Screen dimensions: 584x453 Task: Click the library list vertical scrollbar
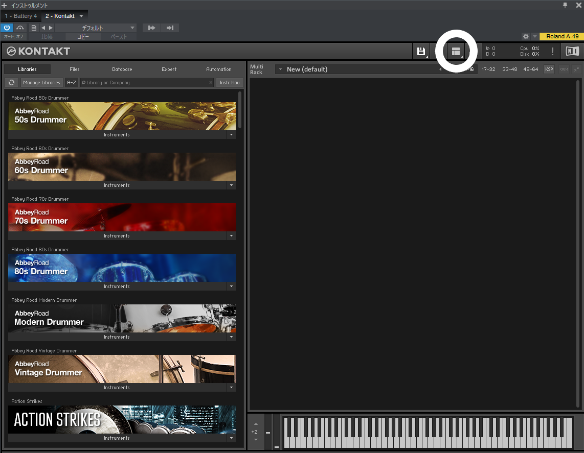coord(240,110)
